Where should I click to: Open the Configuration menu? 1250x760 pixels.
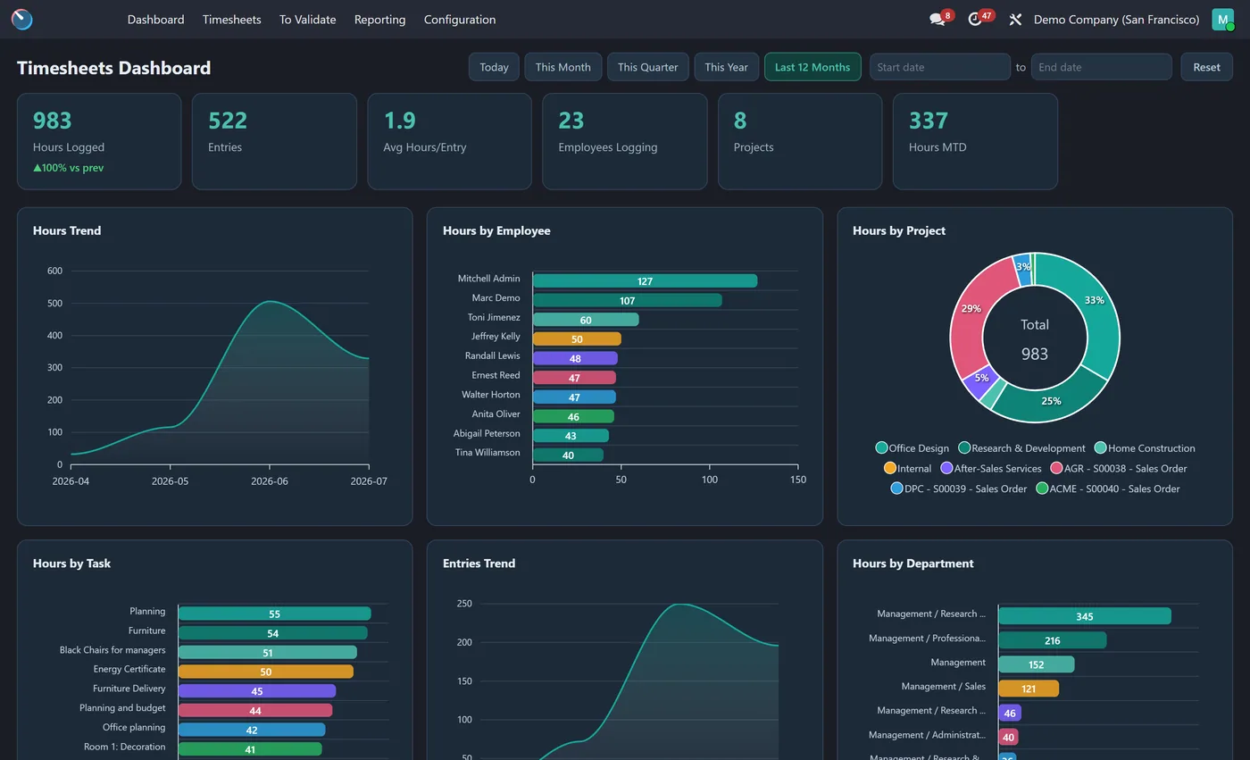pyautogui.click(x=460, y=20)
